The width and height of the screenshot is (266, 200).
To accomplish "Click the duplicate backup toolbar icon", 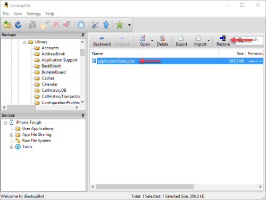I will pos(32,25).
